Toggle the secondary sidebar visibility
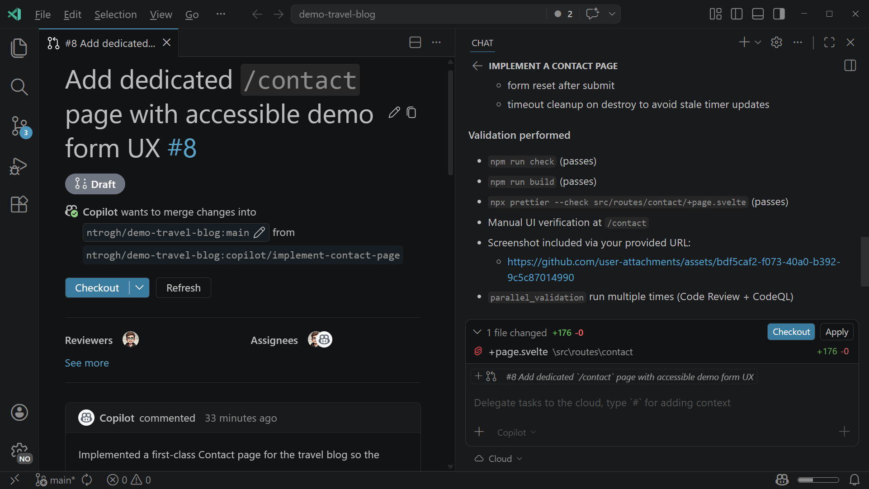Viewport: 869px width, 489px height. pyautogui.click(x=779, y=14)
